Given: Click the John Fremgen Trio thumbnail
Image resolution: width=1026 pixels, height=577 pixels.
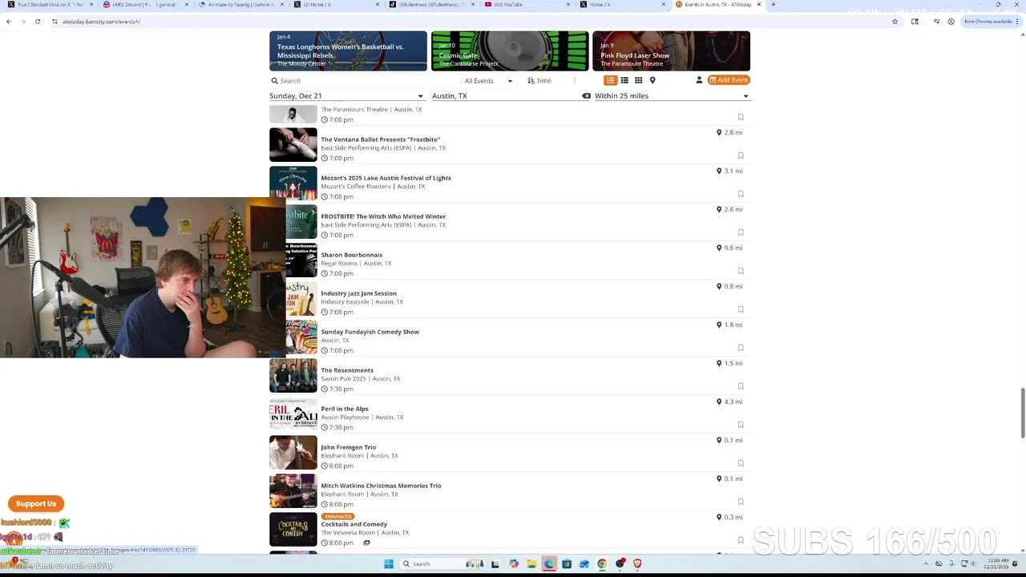Looking at the screenshot, I should coord(293,453).
